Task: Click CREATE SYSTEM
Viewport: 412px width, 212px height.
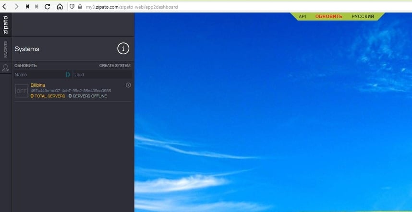Action: click(114, 66)
